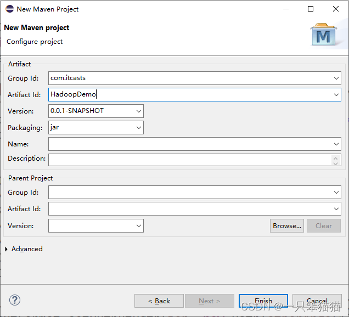Viewport: 349px width, 317px height.
Task: Click the help question mark icon
Action: [15, 300]
